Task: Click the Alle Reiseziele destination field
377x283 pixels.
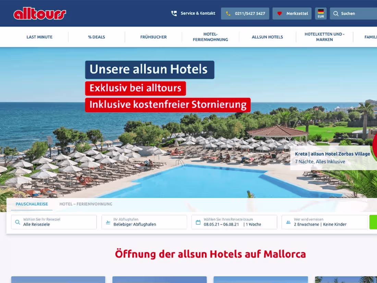Action: [x=54, y=222]
